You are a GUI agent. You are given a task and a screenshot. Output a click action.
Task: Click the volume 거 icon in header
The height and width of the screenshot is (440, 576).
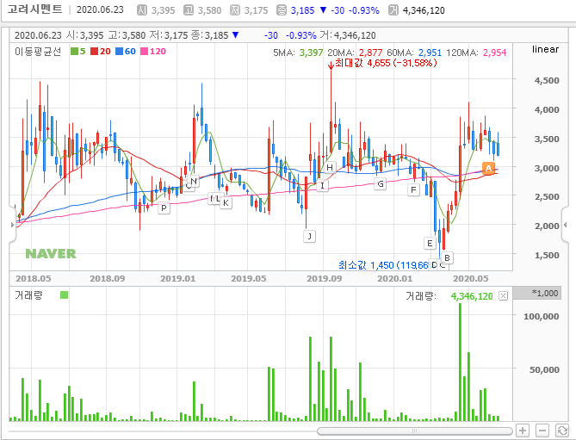click(x=393, y=10)
